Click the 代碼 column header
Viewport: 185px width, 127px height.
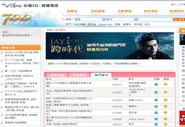[115, 79]
